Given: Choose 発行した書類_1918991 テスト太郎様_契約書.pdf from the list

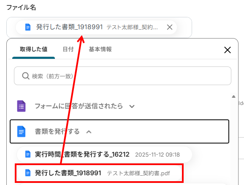Looking at the screenshot, I should [99, 173].
